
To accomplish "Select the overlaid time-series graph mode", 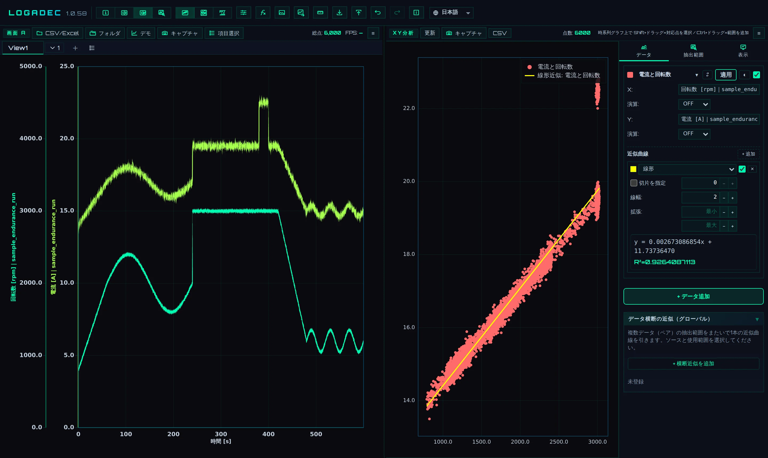I will (x=185, y=13).
